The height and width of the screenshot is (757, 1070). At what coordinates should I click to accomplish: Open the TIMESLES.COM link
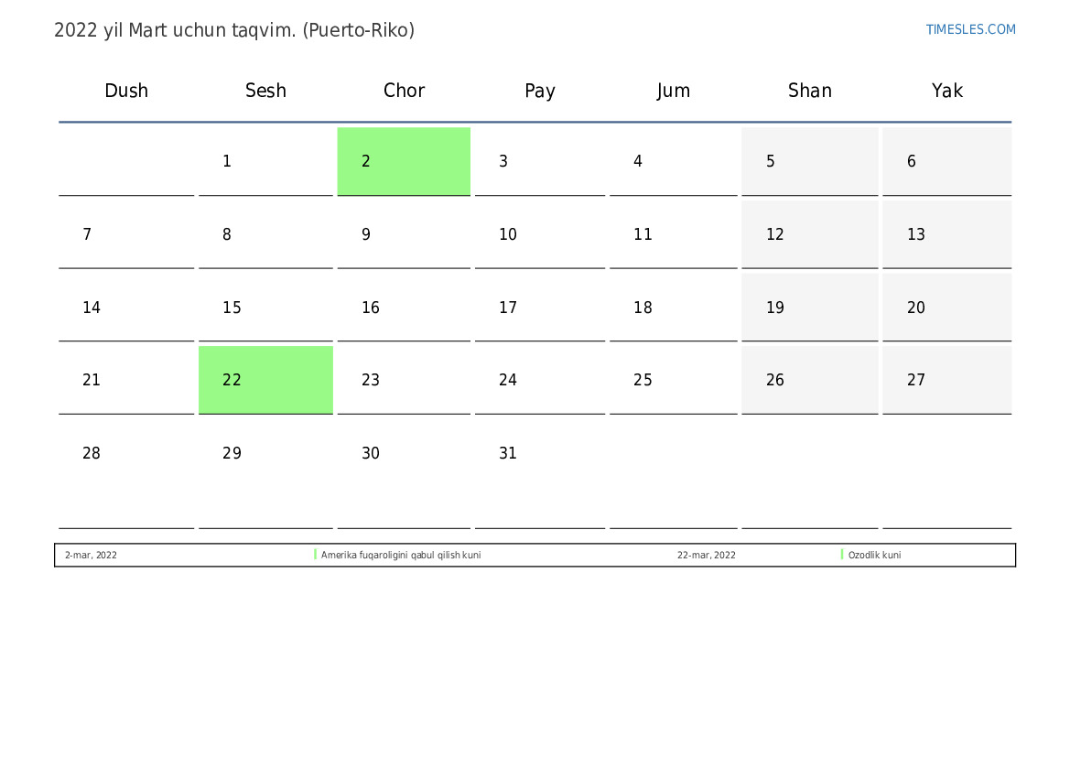[x=970, y=29]
